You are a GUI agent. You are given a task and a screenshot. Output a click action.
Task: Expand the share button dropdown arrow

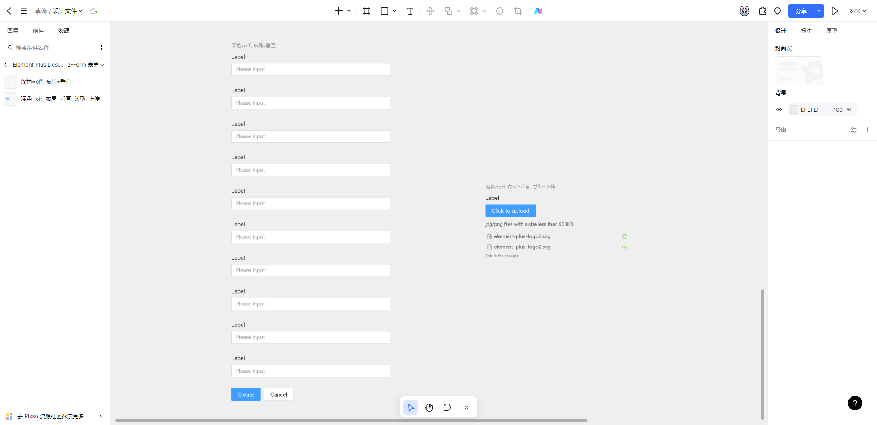coord(819,11)
